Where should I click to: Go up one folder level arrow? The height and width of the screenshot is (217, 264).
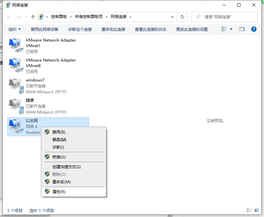(33, 17)
